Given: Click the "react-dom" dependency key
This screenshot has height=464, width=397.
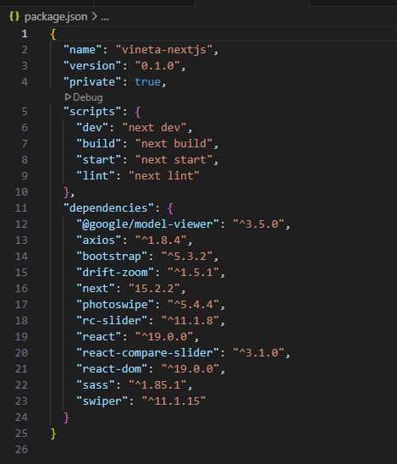Looking at the screenshot, I should pos(112,368).
